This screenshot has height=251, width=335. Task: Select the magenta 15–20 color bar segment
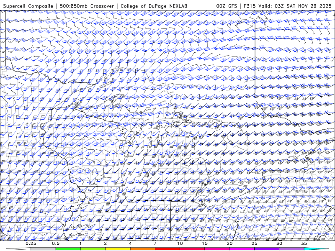pos(217,249)
